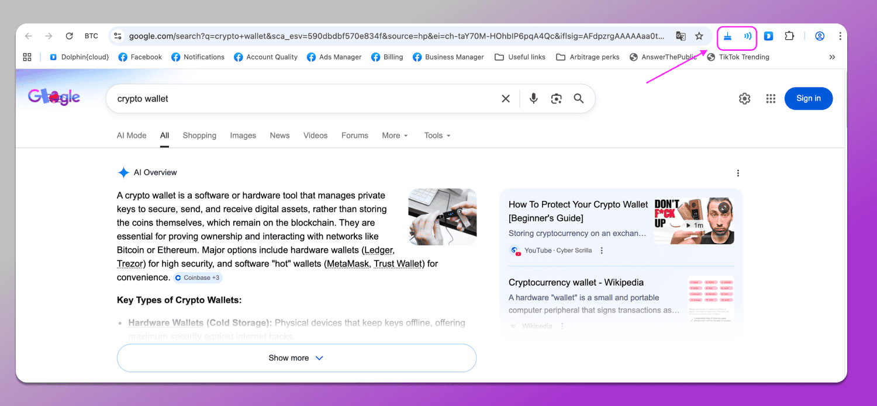Image resolution: width=877 pixels, height=406 pixels.
Task: Click the Google doodle logo
Action: 54,98
